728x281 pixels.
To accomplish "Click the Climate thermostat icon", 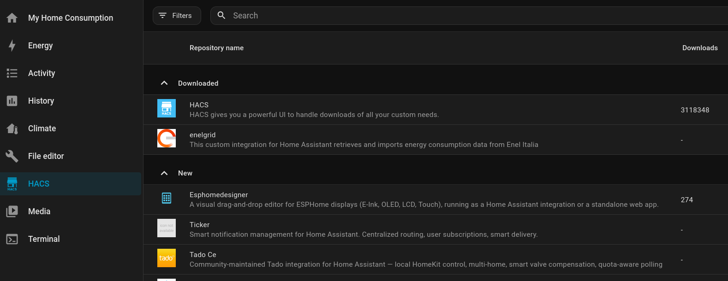I will 12,129.
